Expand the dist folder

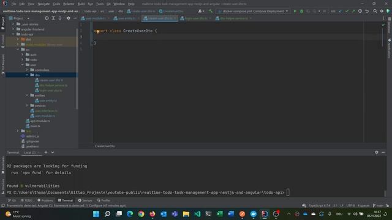coord(18,39)
